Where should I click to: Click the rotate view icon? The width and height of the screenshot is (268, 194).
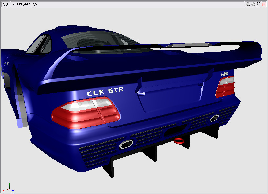coord(258,4)
